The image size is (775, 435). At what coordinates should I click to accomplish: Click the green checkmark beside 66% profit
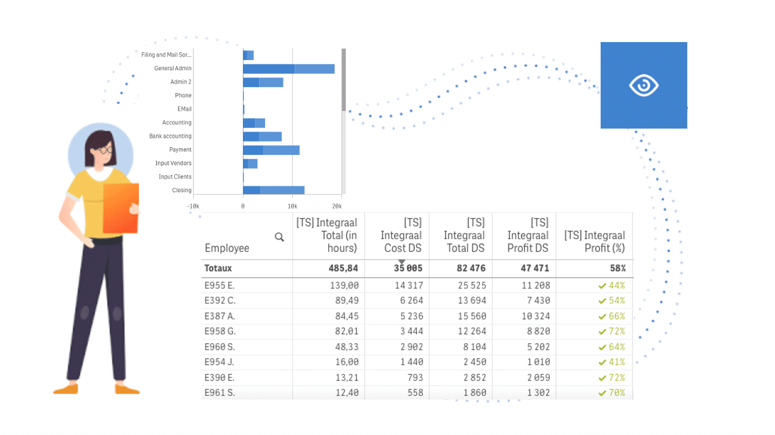[x=602, y=317]
